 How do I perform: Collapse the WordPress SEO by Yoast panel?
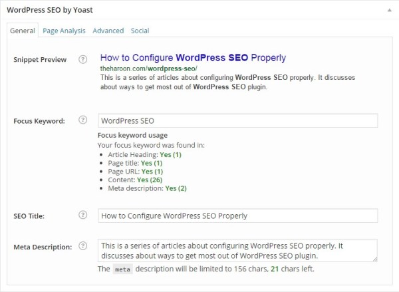[x=389, y=10]
